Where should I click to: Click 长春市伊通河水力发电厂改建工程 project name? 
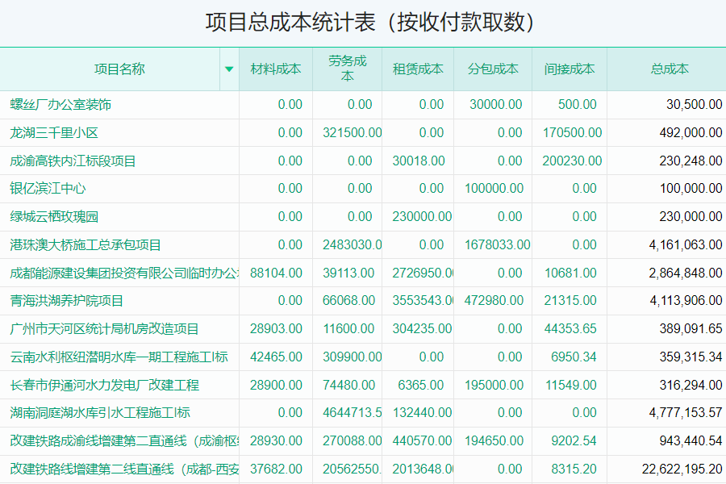[x=104, y=386]
